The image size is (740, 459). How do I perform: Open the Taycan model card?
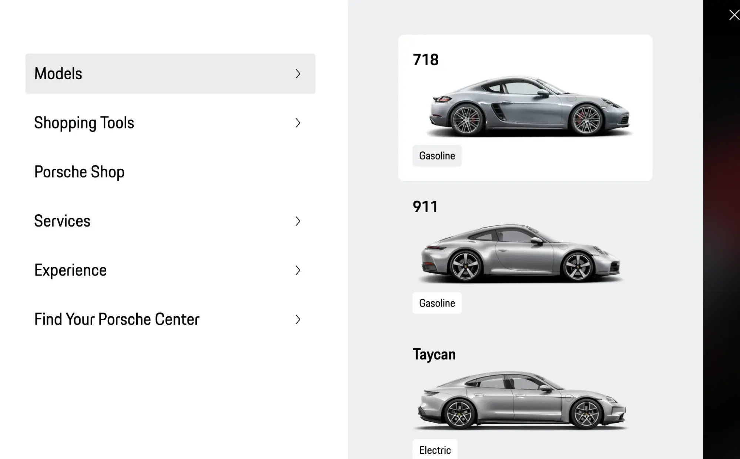(525, 400)
